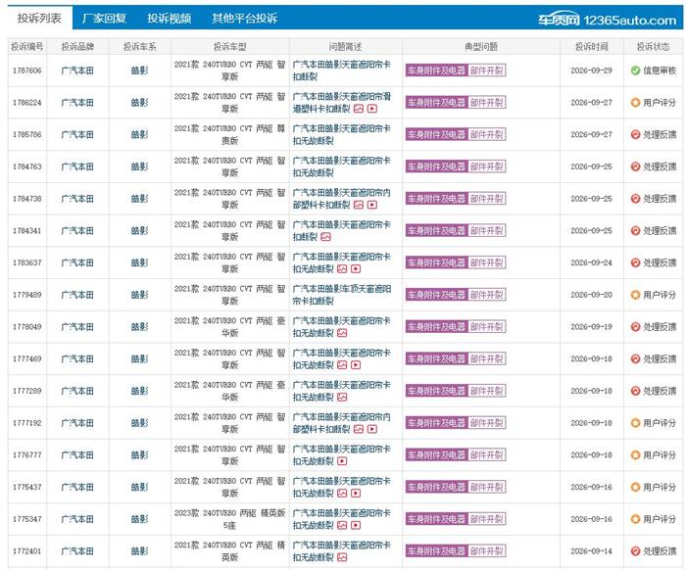This screenshot has height=570, width=686.
Task: Click 皓影 series link in row 1777469
Action: point(139,358)
